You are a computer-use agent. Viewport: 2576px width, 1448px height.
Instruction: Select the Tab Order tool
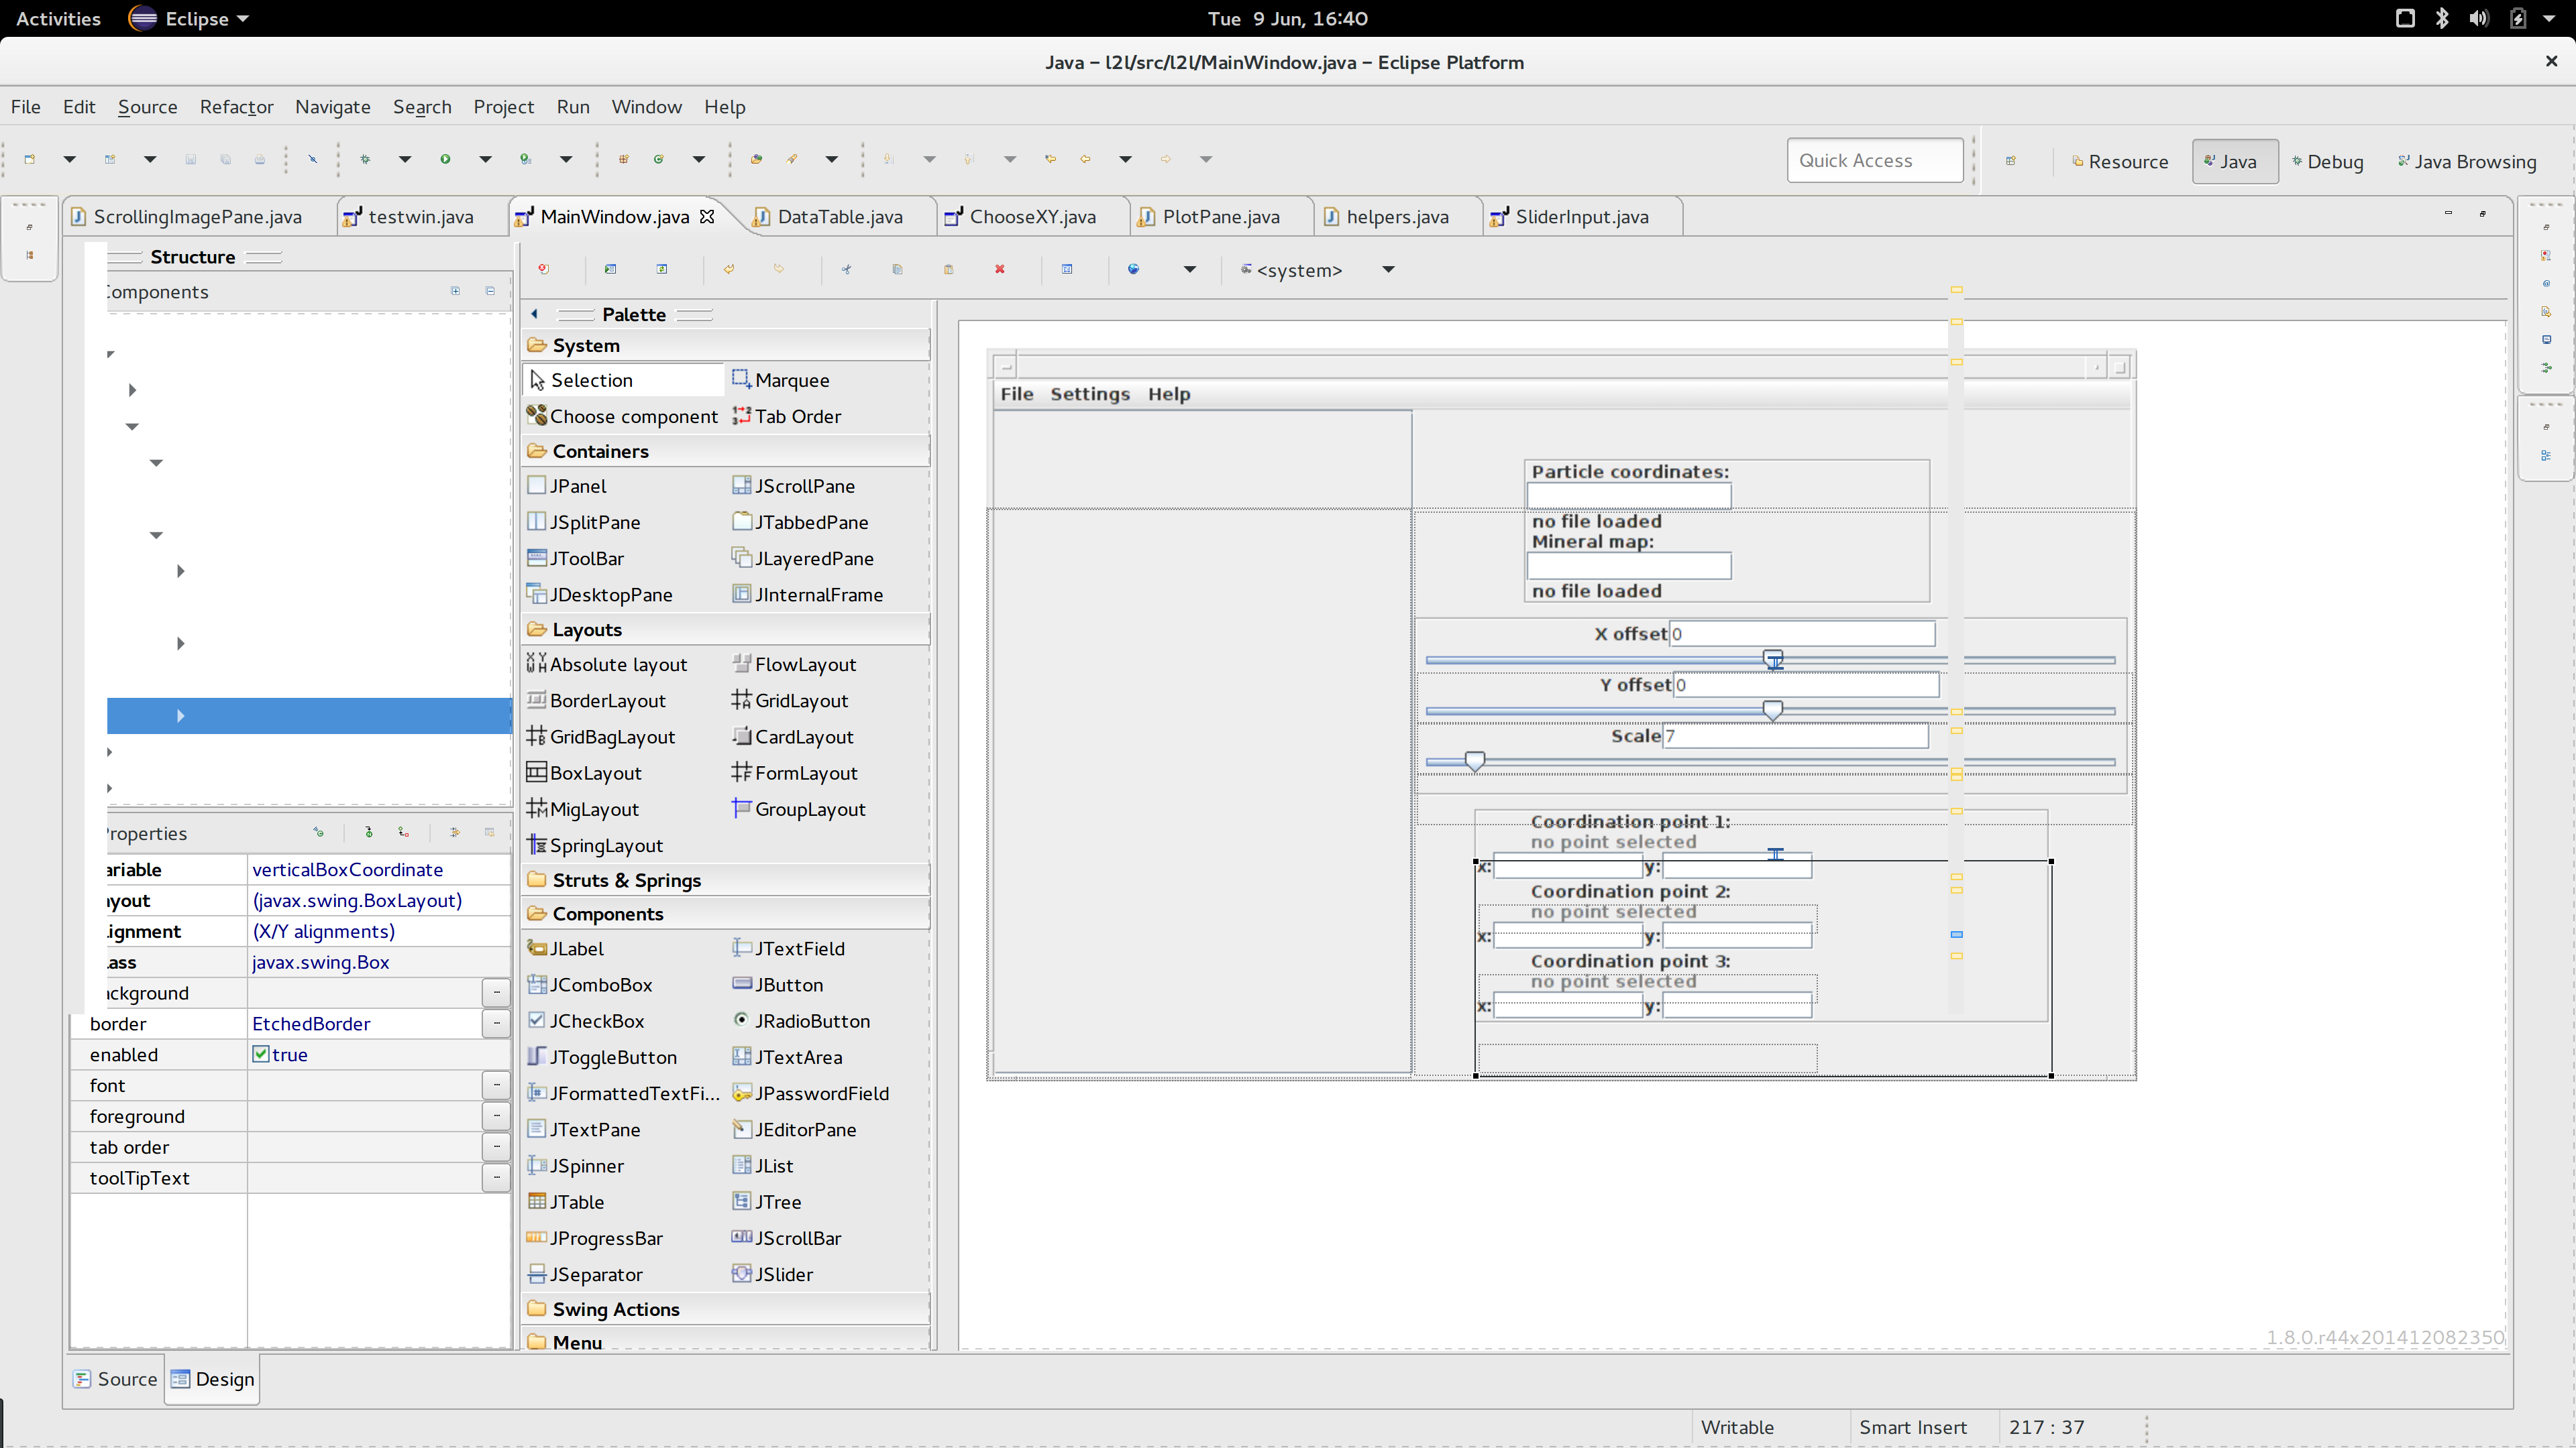tap(796, 416)
